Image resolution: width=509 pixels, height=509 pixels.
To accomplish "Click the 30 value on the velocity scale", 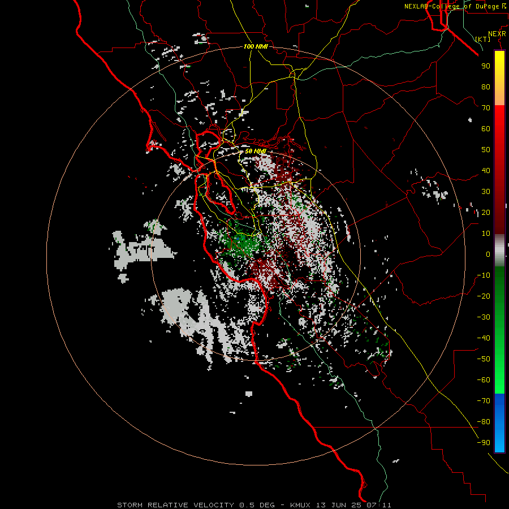I will coord(486,192).
